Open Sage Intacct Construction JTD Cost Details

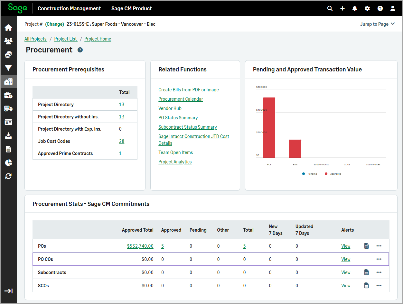pos(194,140)
